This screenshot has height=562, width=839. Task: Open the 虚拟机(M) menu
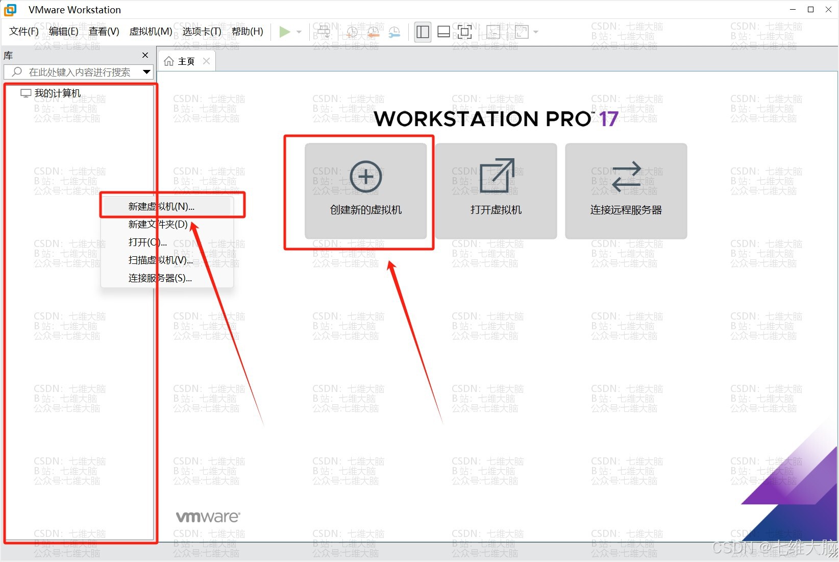pyautogui.click(x=151, y=32)
